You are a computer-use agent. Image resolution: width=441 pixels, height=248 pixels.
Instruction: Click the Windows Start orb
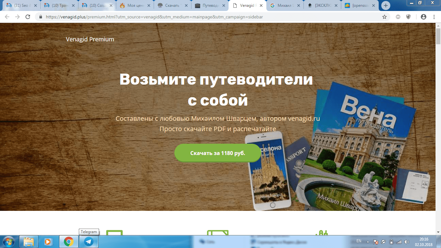click(x=8, y=242)
